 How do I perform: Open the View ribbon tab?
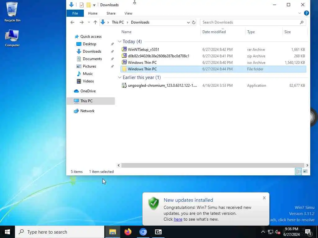(x=128, y=13)
